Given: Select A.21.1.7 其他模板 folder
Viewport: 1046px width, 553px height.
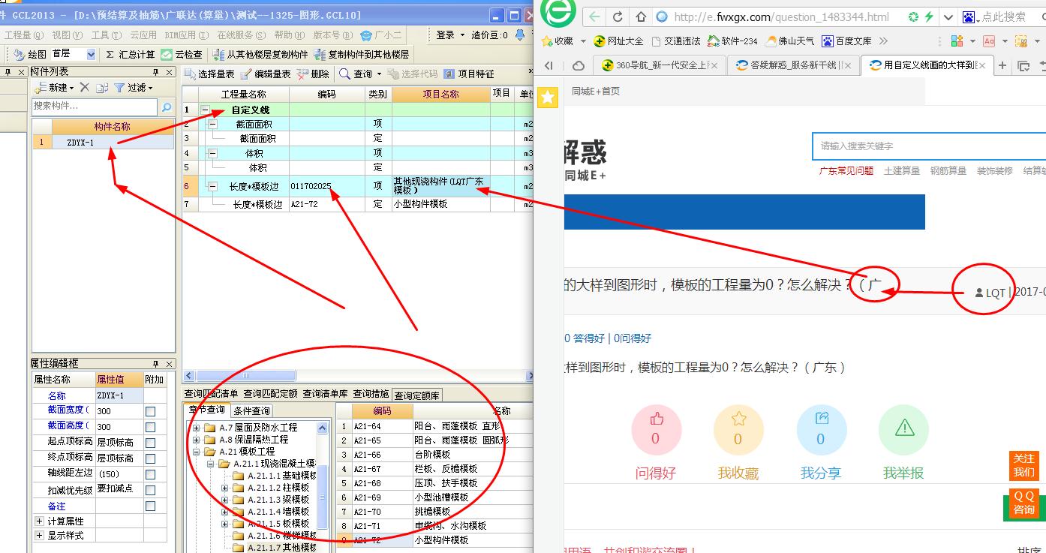Looking at the screenshot, I should (x=275, y=548).
